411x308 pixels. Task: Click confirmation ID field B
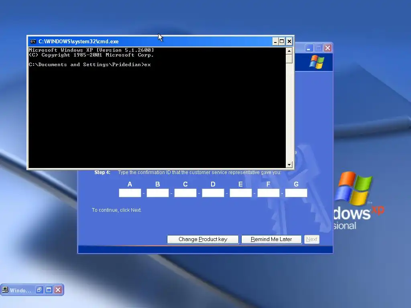(157, 193)
